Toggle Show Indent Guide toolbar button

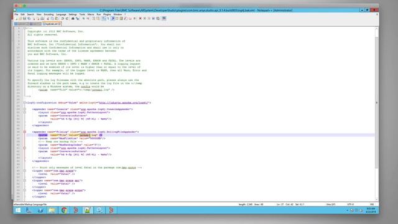click(x=113, y=19)
